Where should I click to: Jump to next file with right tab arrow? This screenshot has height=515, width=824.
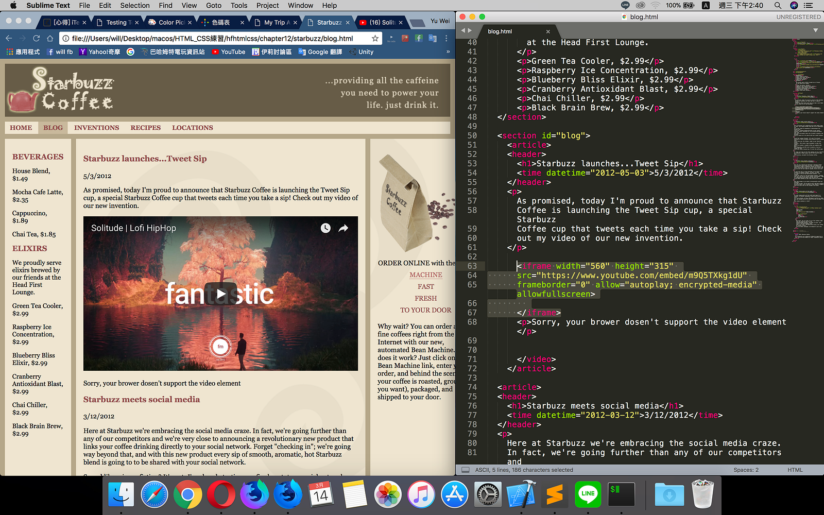(x=469, y=31)
